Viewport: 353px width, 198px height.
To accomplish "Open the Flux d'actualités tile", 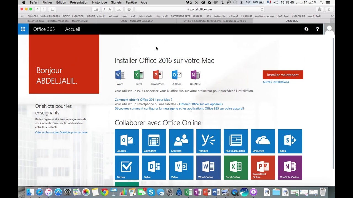I will pos(236,141).
